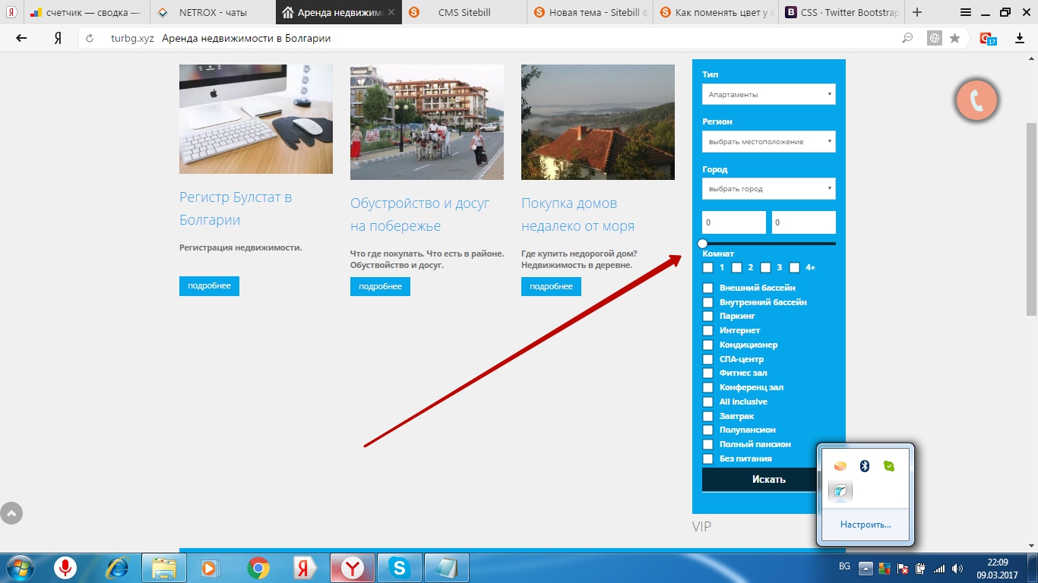Click the Искать search button
The image size is (1038, 583).
click(x=768, y=479)
